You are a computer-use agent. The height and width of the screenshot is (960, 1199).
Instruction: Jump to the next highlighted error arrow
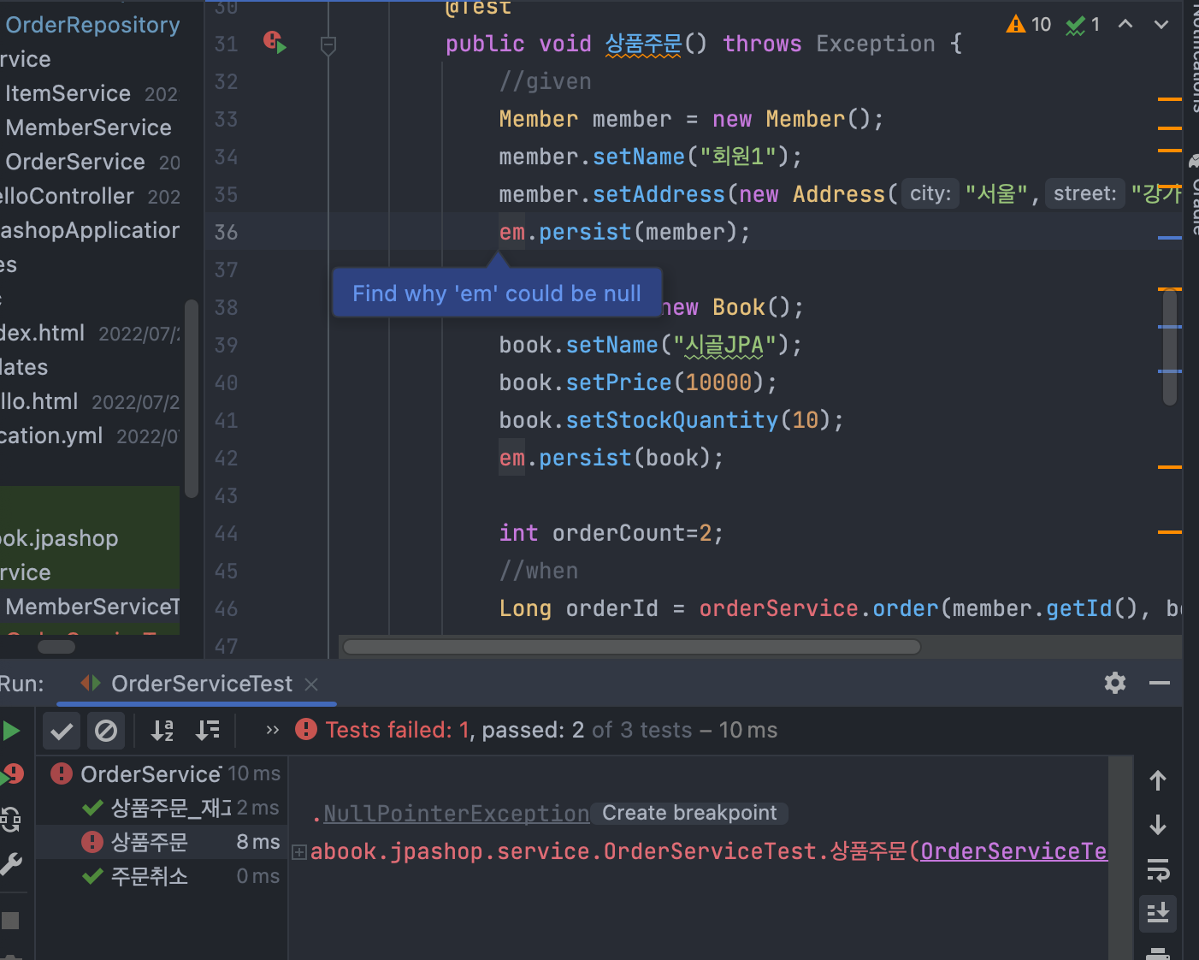pyautogui.click(x=1161, y=24)
